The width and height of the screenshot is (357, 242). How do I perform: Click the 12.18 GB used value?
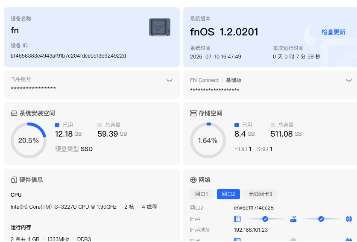point(68,134)
